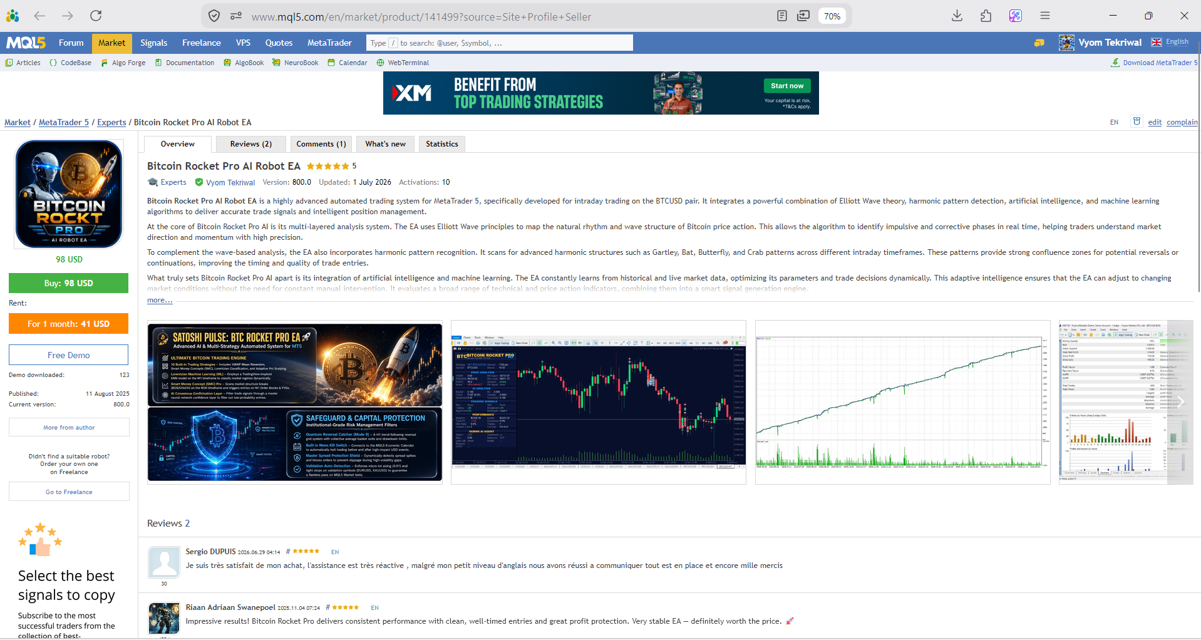
Task: Open the zoom level 70% indicator
Action: pyautogui.click(x=832, y=16)
